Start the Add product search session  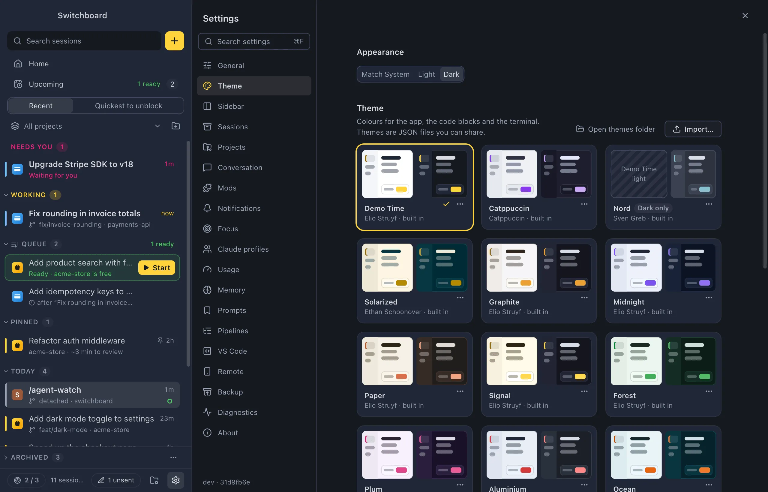click(157, 267)
